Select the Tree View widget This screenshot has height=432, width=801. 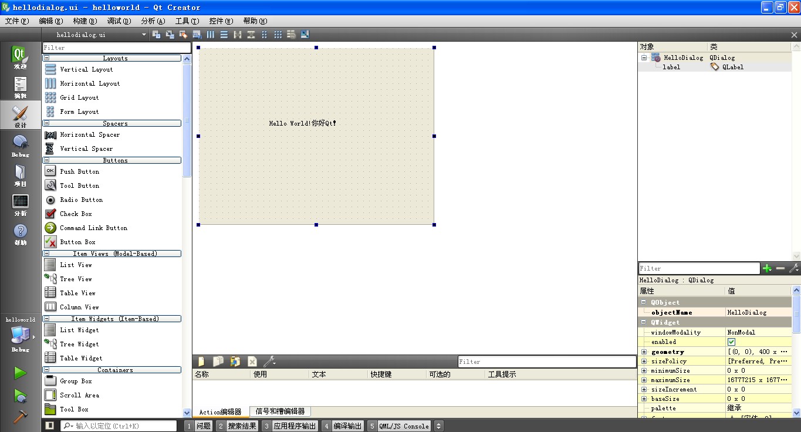[76, 279]
